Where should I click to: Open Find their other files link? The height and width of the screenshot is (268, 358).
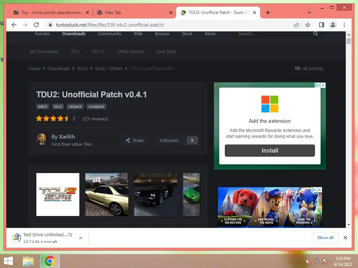tap(71, 144)
